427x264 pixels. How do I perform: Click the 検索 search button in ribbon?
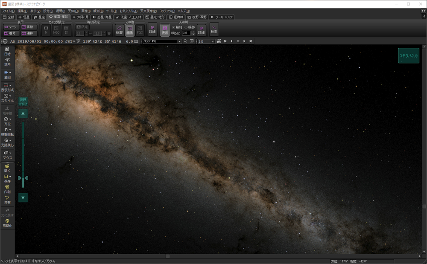click(214, 29)
